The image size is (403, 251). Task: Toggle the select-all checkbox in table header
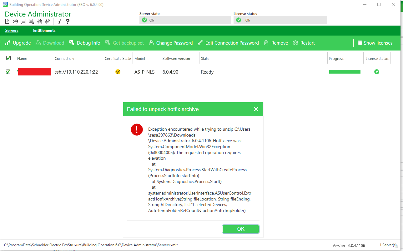click(8, 58)
